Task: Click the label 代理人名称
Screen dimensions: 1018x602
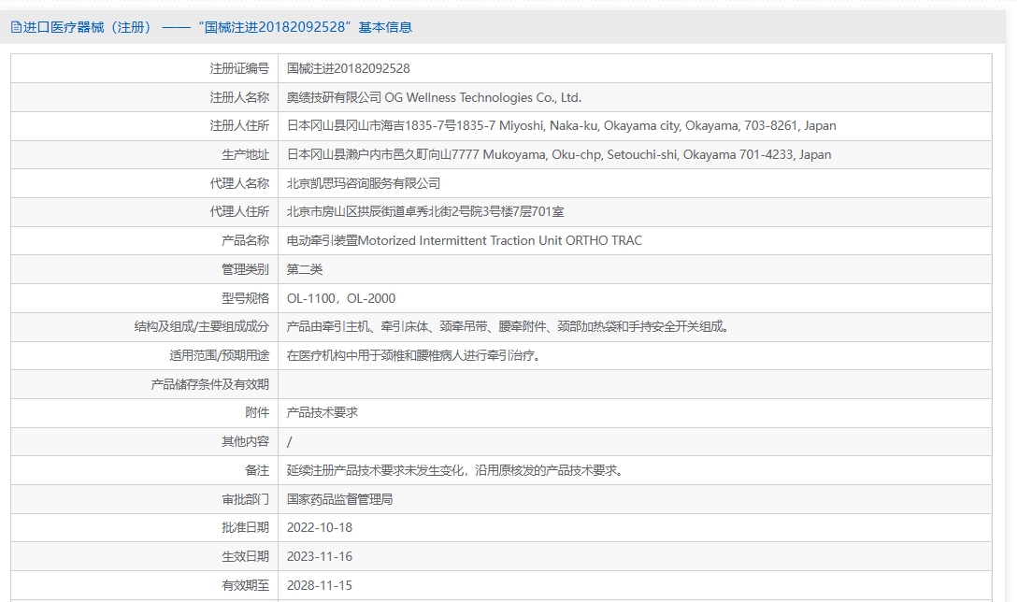Action: [239, 183]
